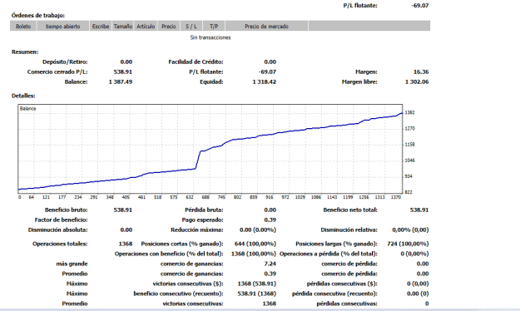Click the Factor de beneficio label

61,220
